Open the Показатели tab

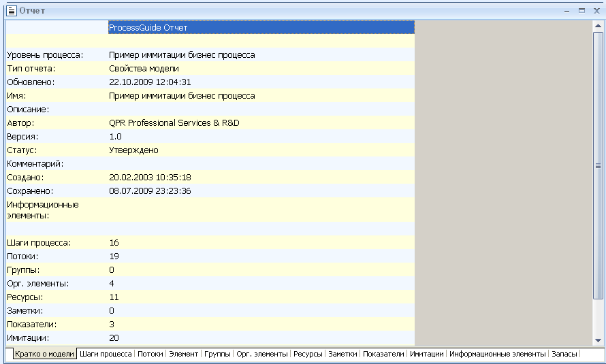(x=383, y=354)
